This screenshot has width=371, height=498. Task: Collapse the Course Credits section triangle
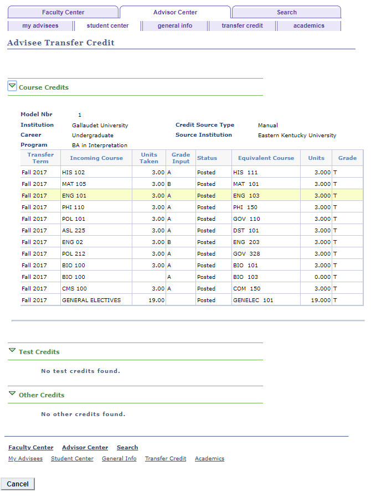point(12,86)
